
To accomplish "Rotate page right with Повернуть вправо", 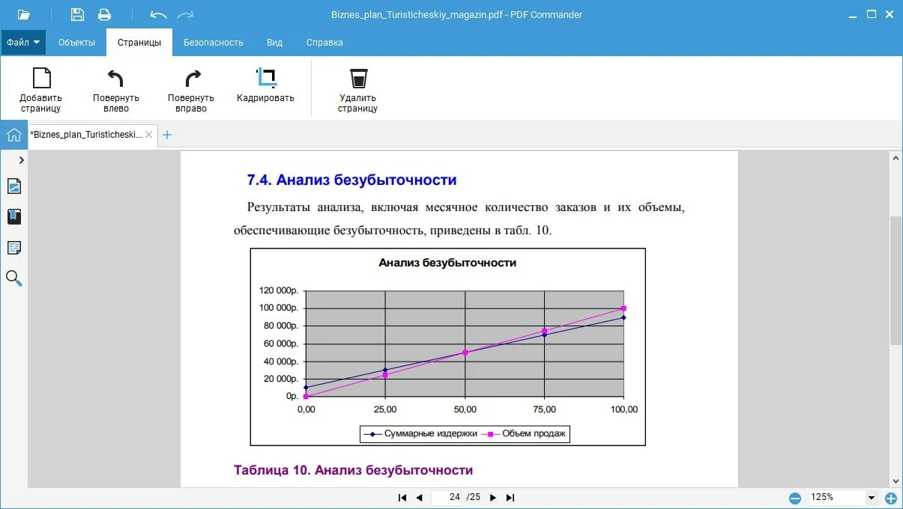I will (191, 89).
